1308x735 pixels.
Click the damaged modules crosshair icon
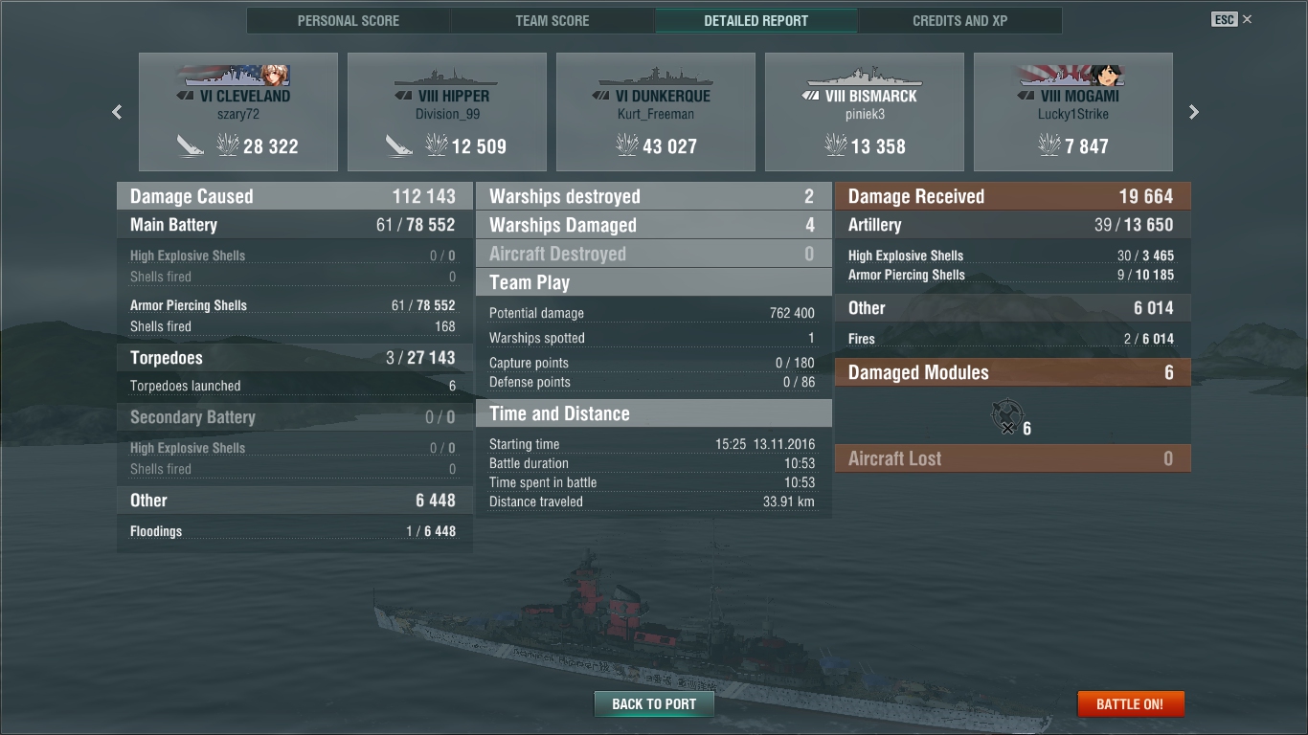pos(1006,417)
